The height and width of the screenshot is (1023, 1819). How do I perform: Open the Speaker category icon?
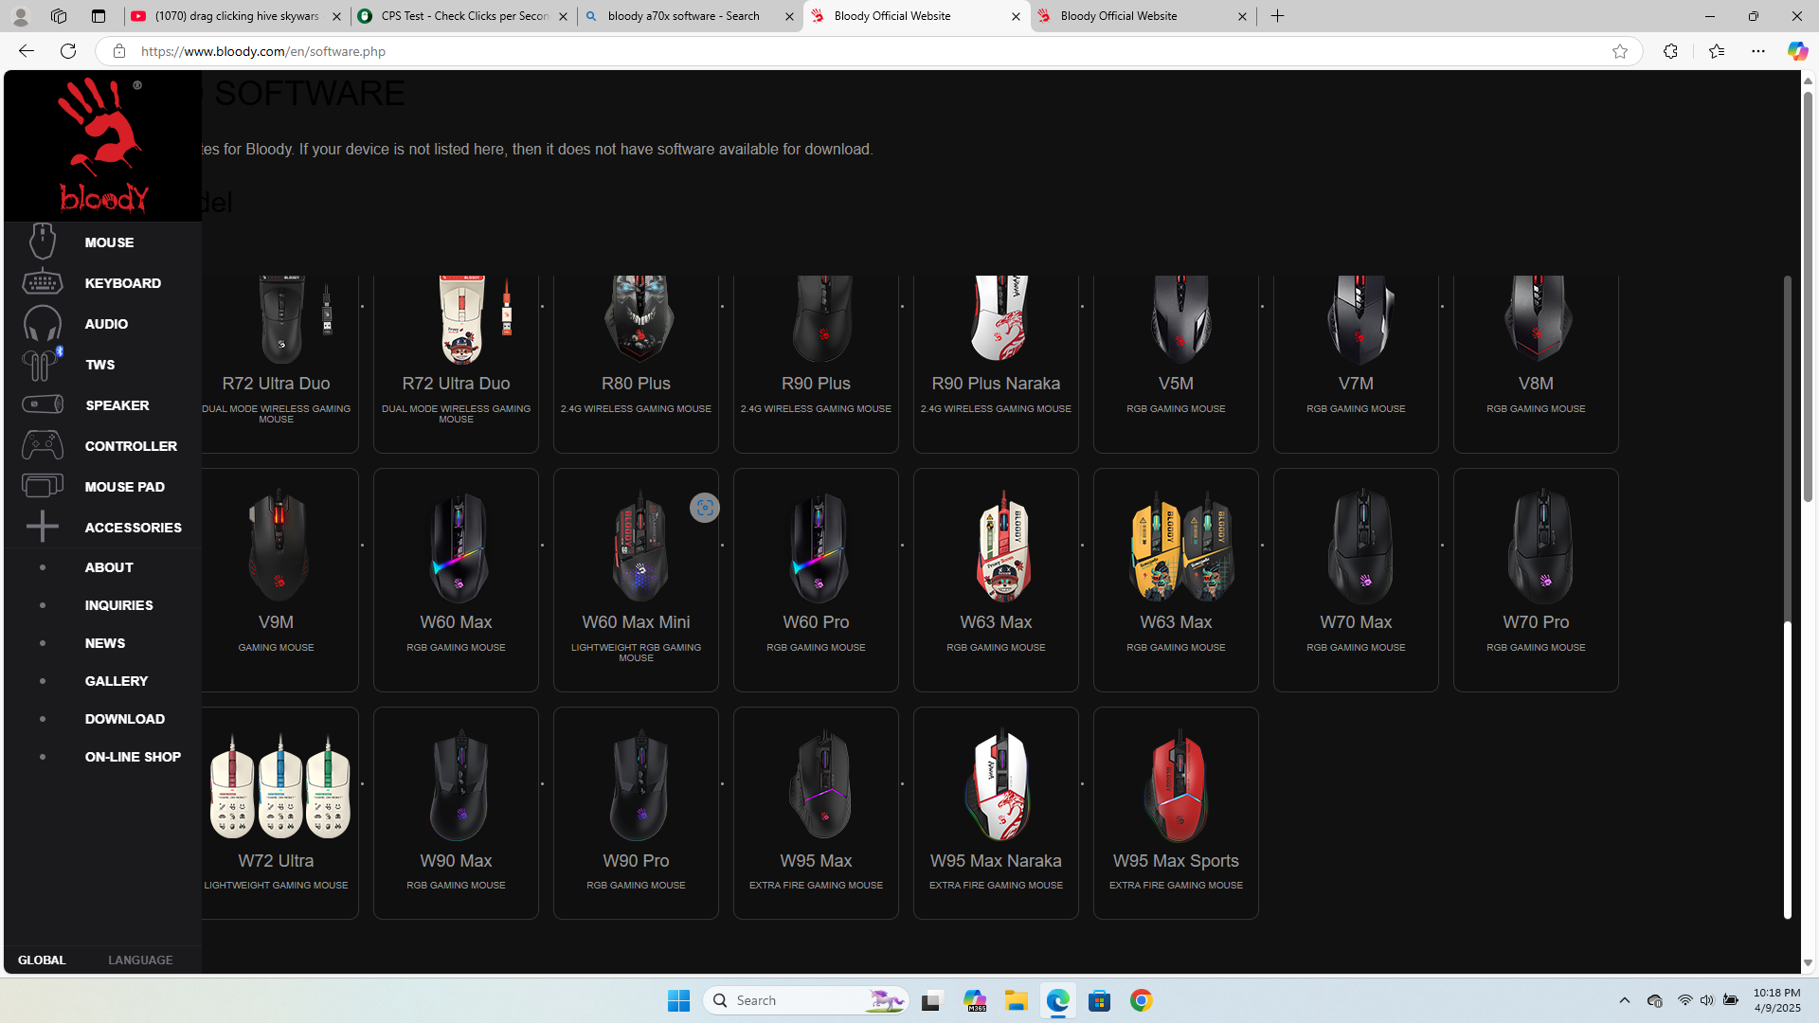(43, 404)
